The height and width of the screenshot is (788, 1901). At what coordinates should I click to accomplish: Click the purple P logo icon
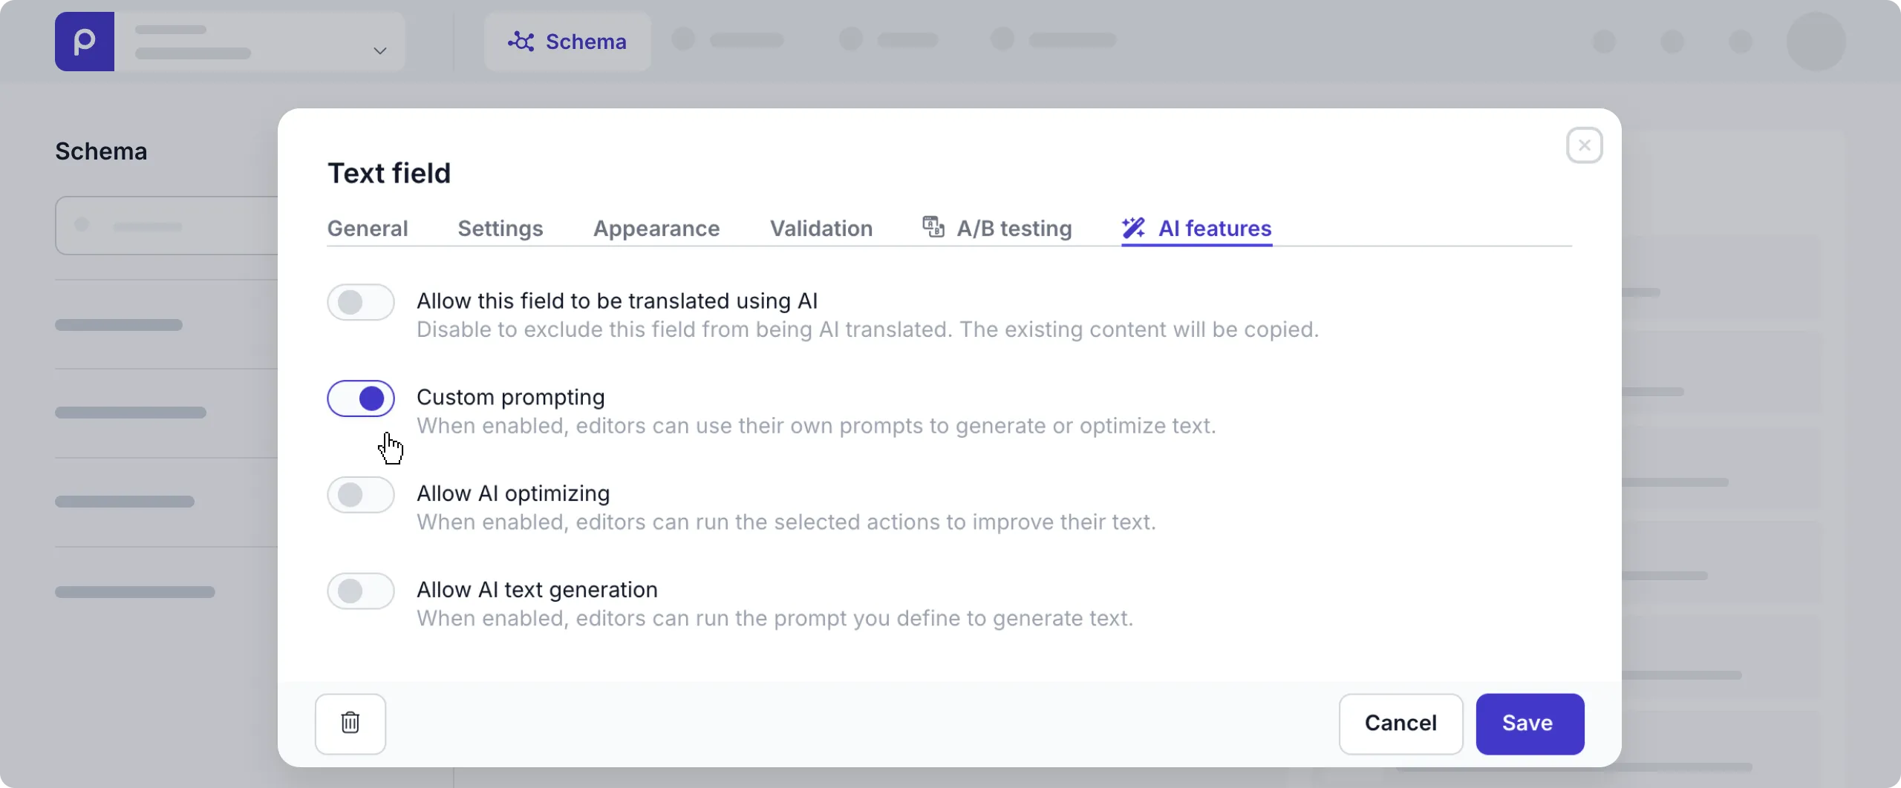click(x=85, y=42)
